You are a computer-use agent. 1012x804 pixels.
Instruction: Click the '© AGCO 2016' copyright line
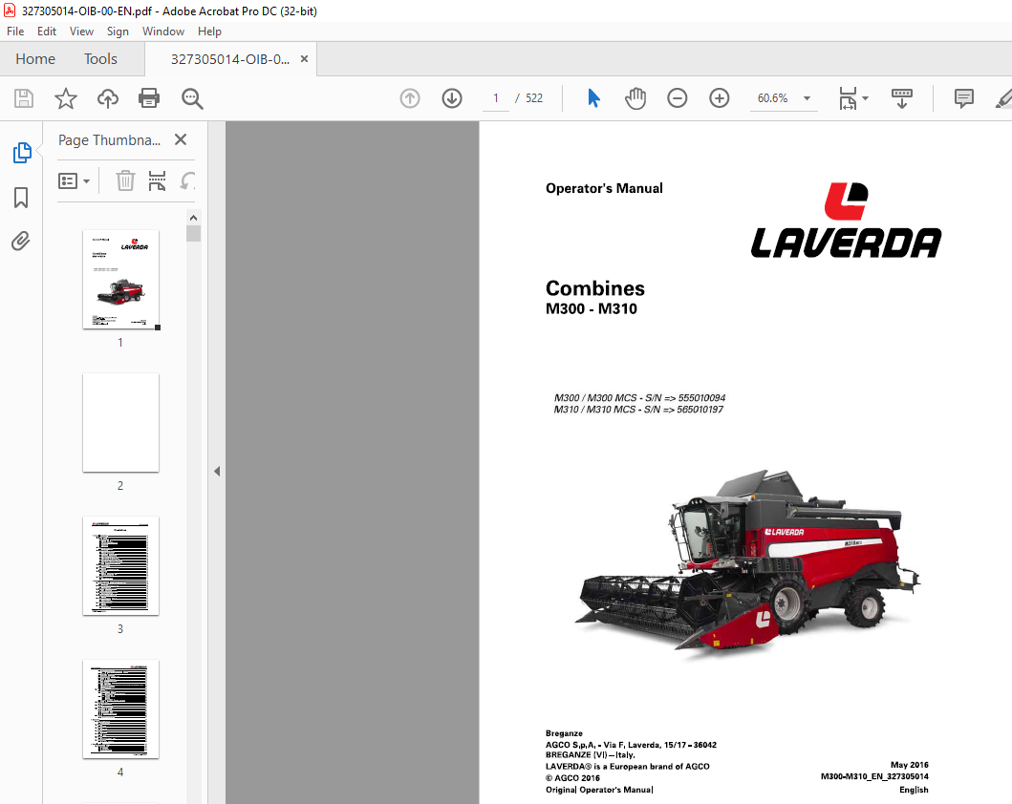(x=573, y=778)
